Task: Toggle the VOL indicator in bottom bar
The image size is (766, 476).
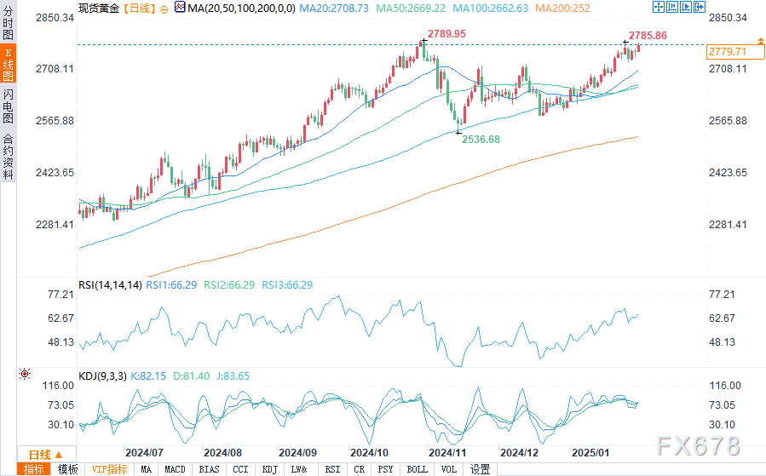Action: coord(450,469)
